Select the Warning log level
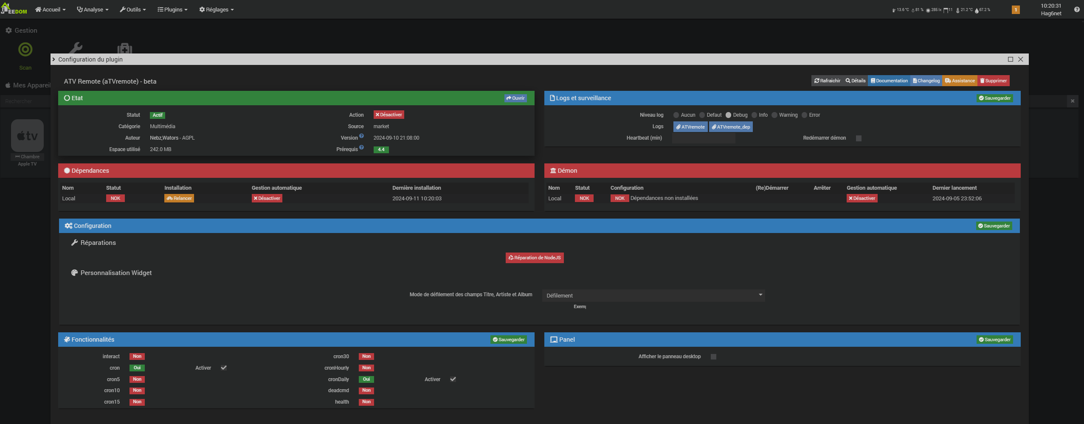This screenshot has width=1084, height=424. coord(774,115)
